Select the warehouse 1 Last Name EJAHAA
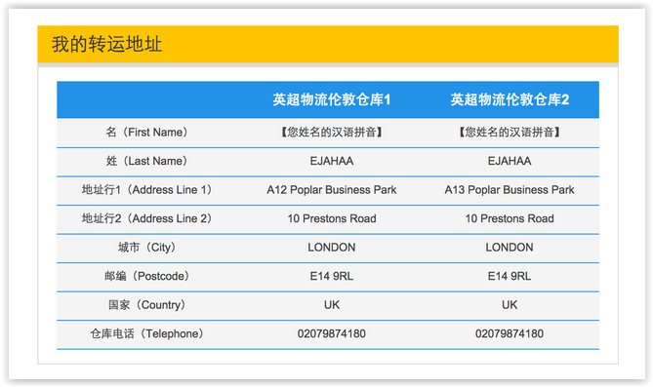Viewport: 653px width, 387px height. tap(332, 161)
